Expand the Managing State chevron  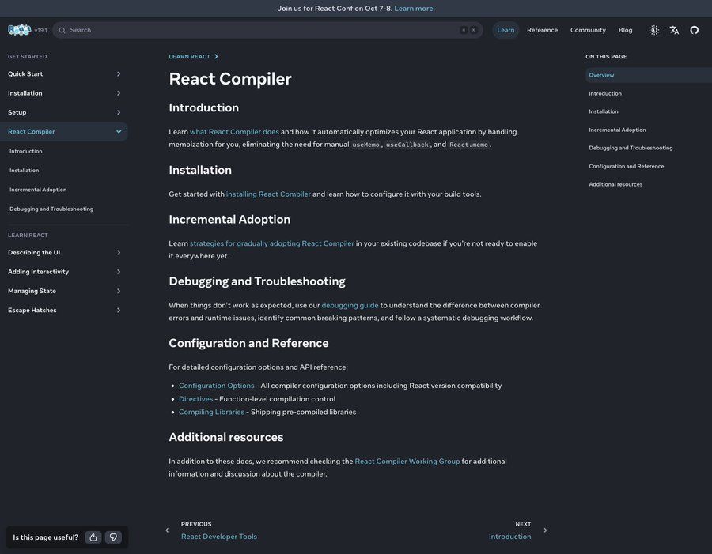point(119,291)
